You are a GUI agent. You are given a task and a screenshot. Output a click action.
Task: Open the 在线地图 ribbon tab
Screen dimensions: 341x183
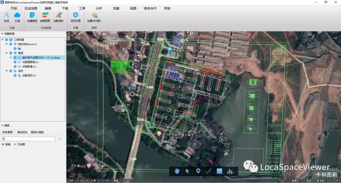[x=31, y=8]
